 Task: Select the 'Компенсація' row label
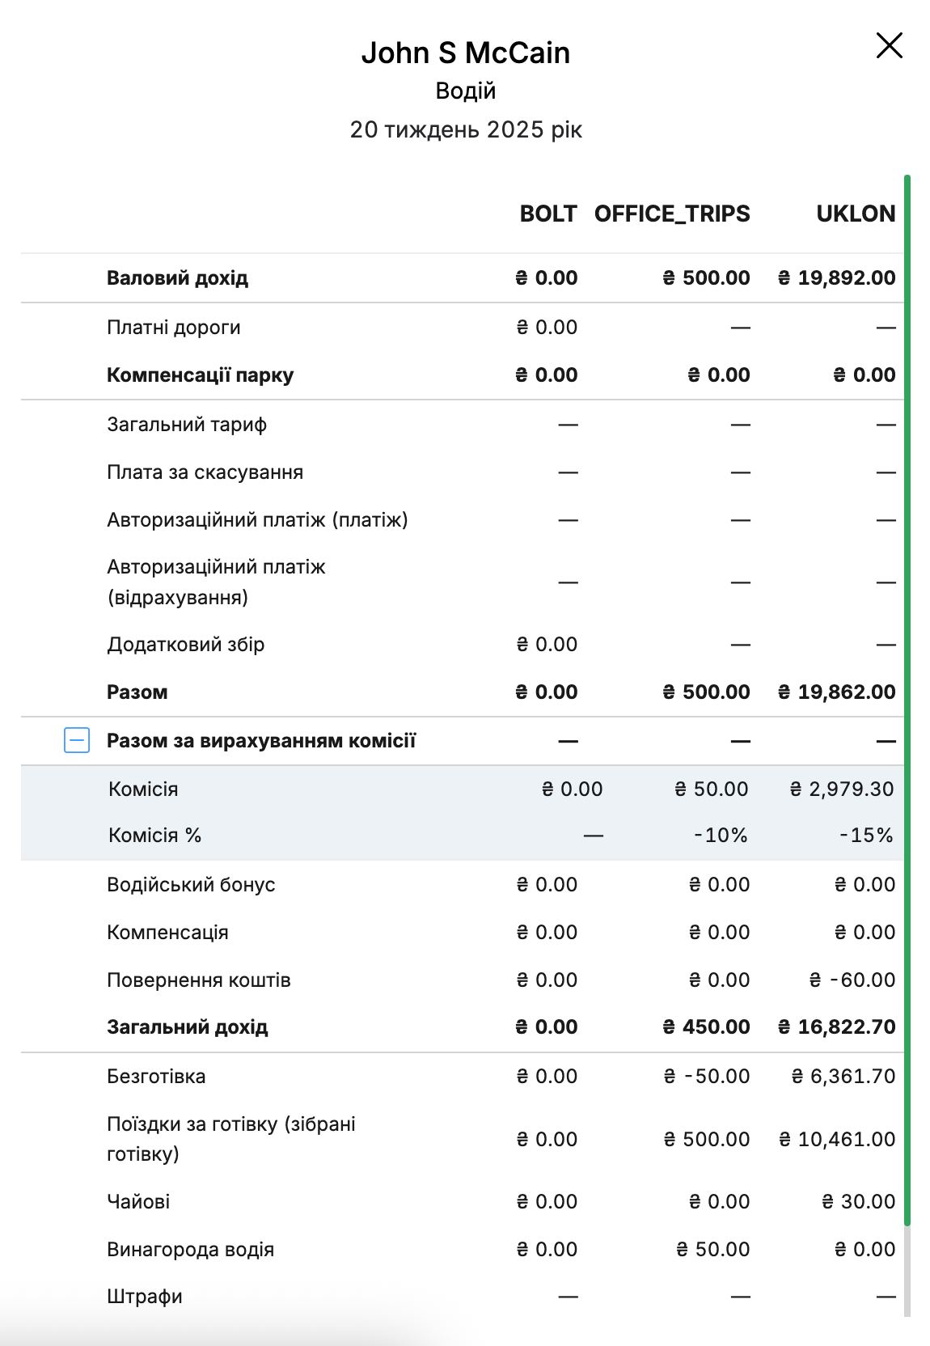[167, 933]
